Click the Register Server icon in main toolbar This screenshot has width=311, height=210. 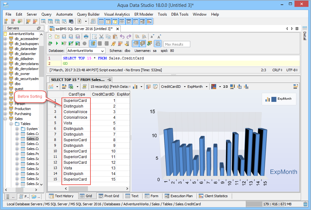click(x=6, y=21)
